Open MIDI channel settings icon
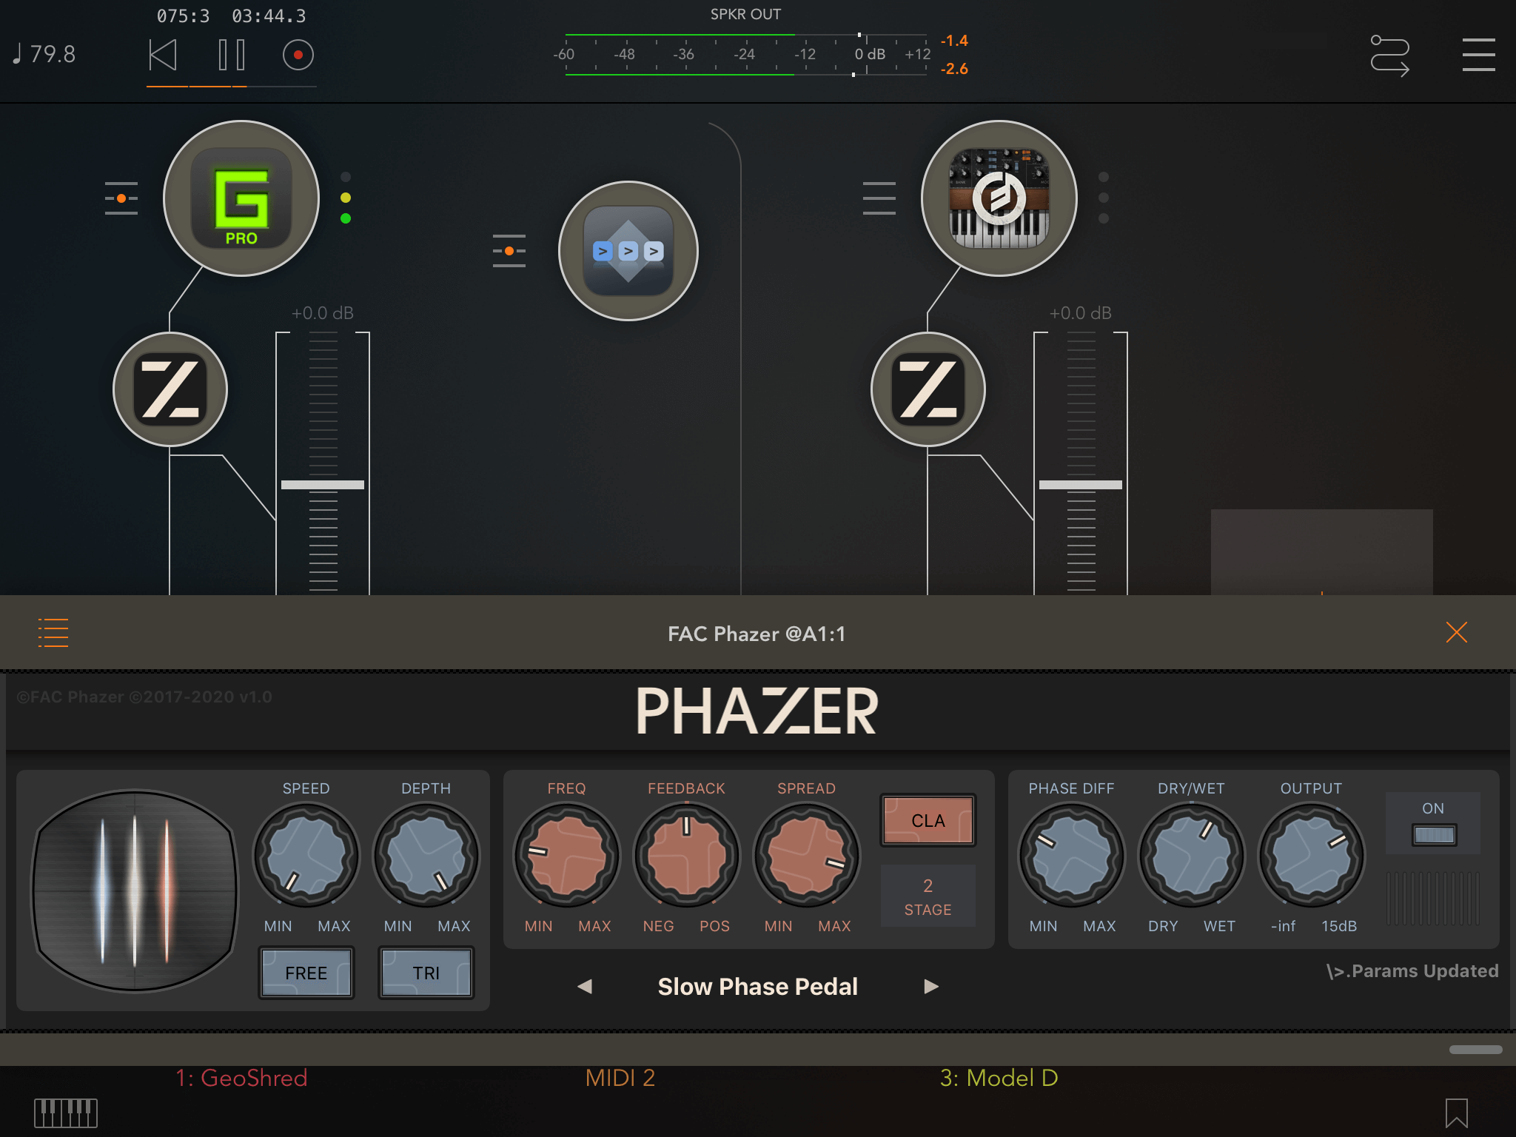 509,251
